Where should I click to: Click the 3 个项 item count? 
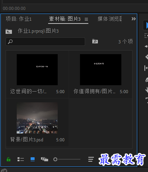pyautogui.click(x=125, y=41)
